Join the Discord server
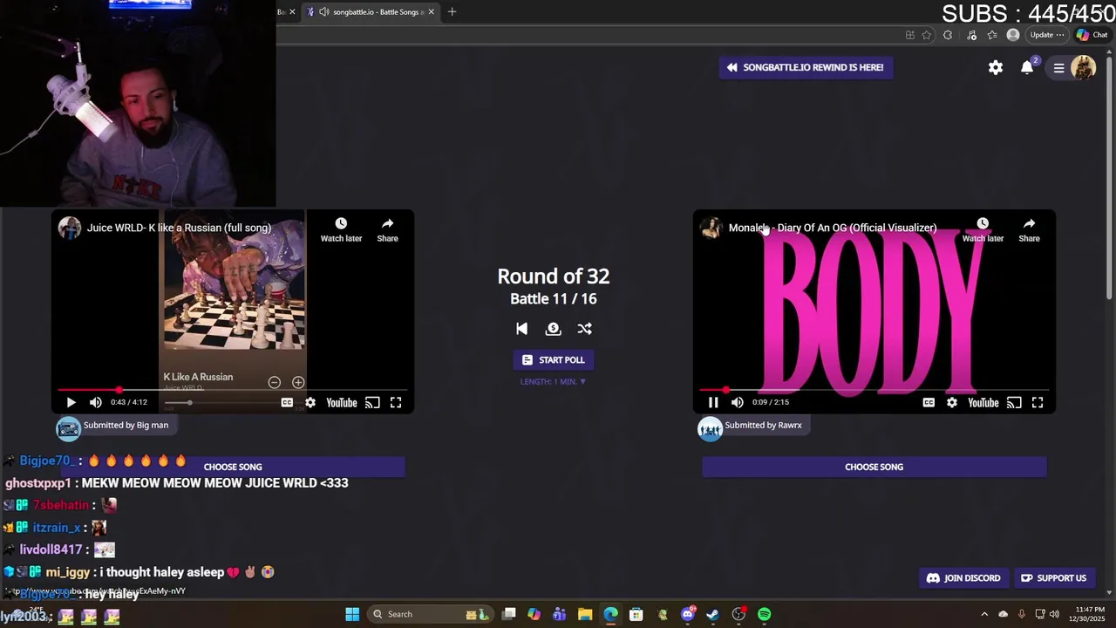This screenshot has width=1116, height=628. [963, 578]
